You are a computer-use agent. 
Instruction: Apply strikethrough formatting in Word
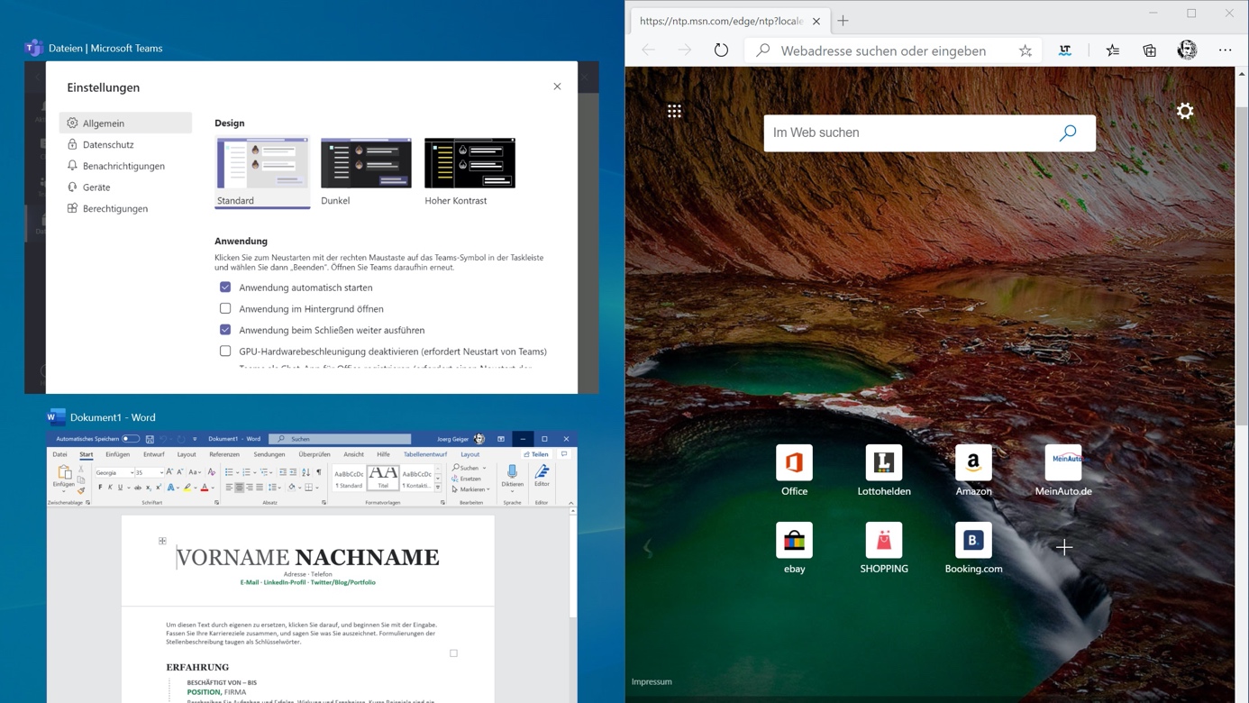tap(138, 488)
